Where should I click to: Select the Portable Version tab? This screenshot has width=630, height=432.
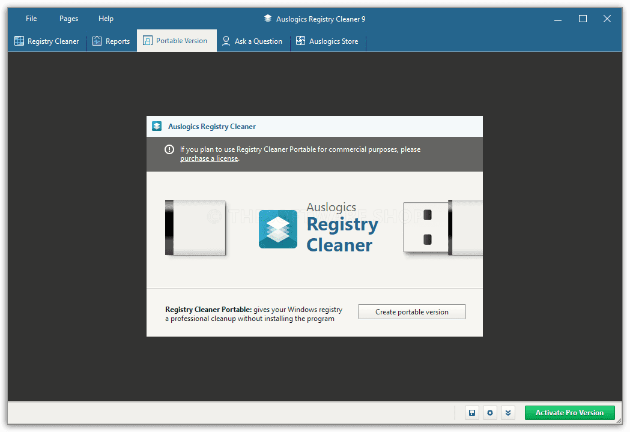[x=177, y=41]
